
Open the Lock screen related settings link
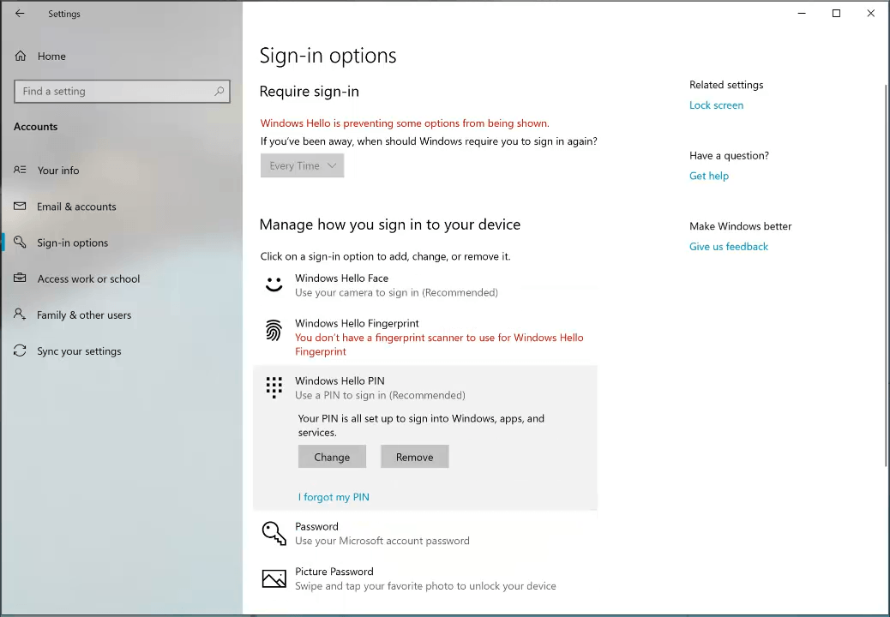coord(716,105)
